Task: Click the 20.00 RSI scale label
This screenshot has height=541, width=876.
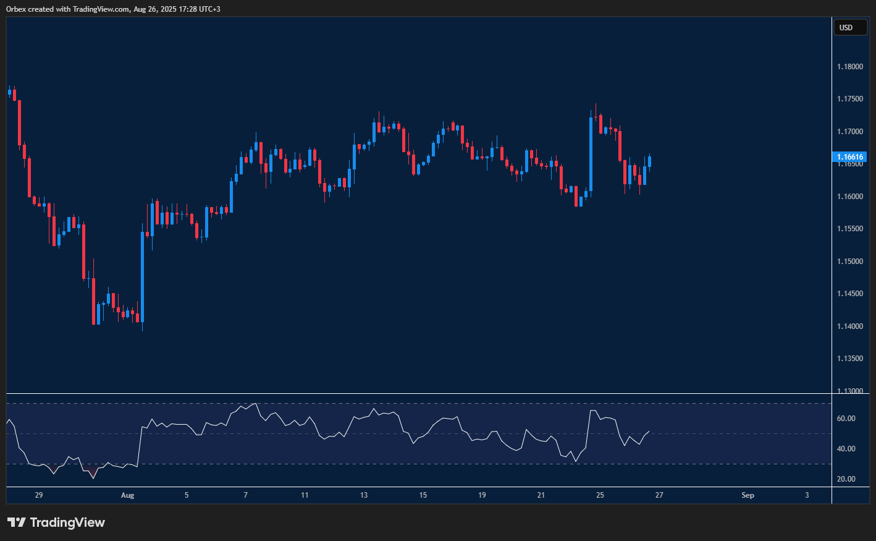Action: 846,479
